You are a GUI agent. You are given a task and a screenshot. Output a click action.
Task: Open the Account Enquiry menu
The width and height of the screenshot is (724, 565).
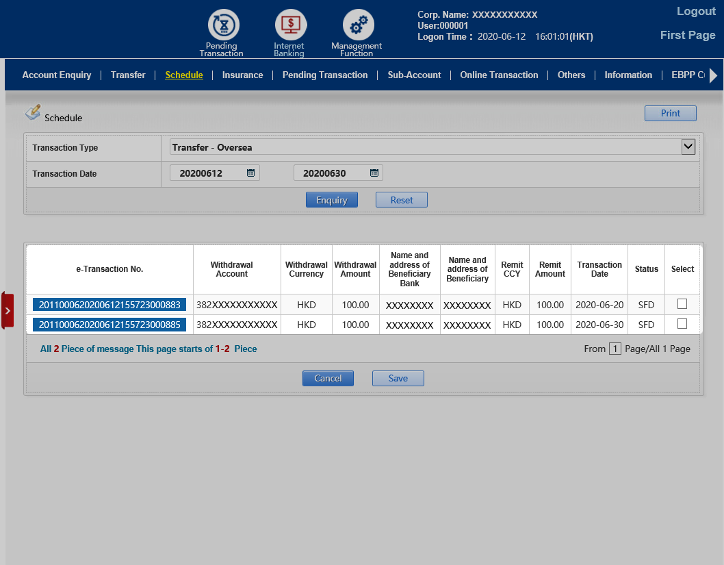(57, 75)
